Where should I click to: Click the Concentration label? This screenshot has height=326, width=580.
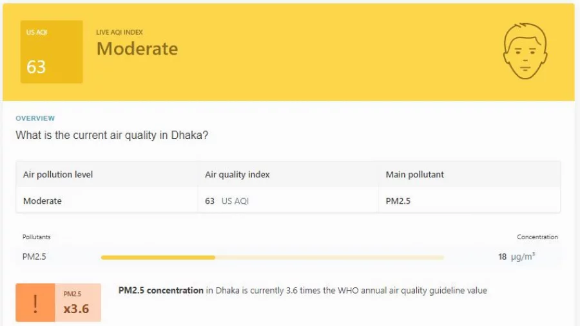(537, 237)
